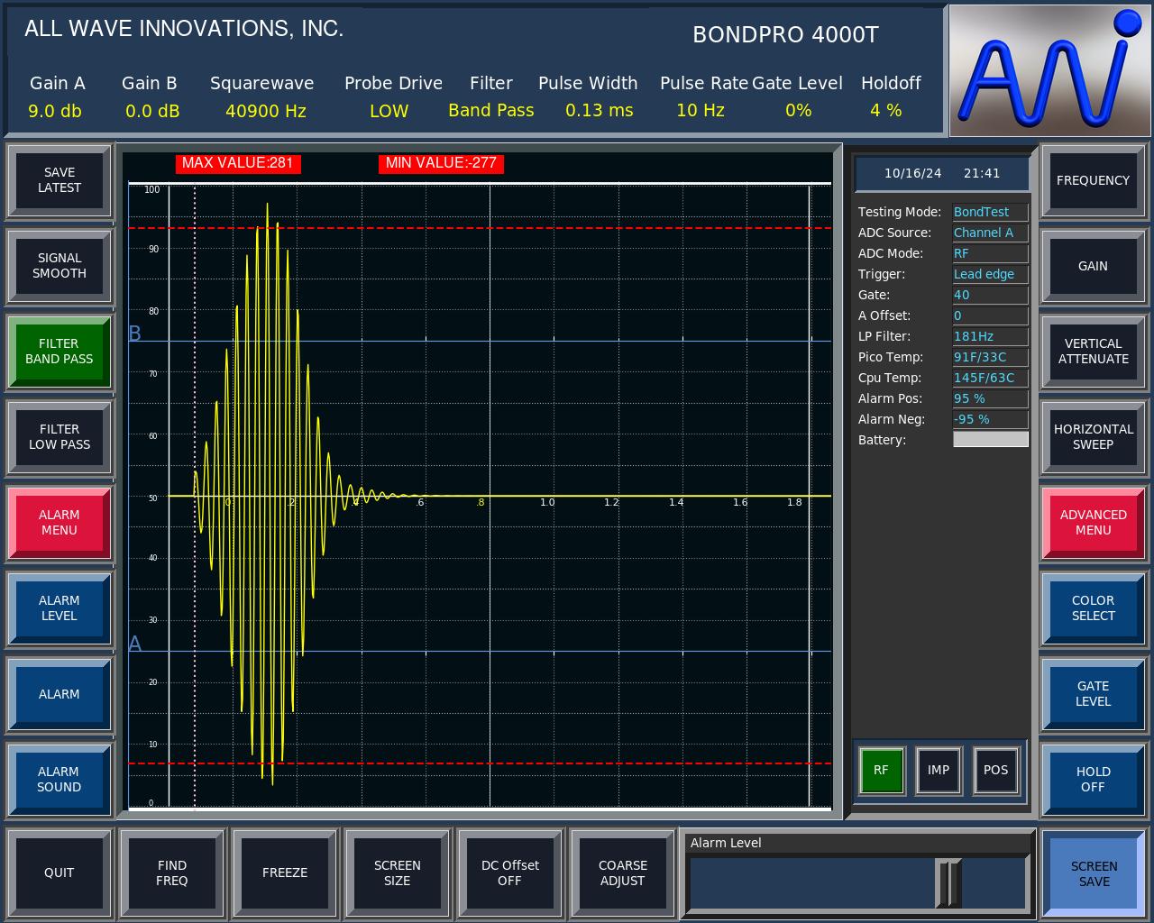Open COLOR SELECT
The image size is (1154, 923).
(1094, 608)
